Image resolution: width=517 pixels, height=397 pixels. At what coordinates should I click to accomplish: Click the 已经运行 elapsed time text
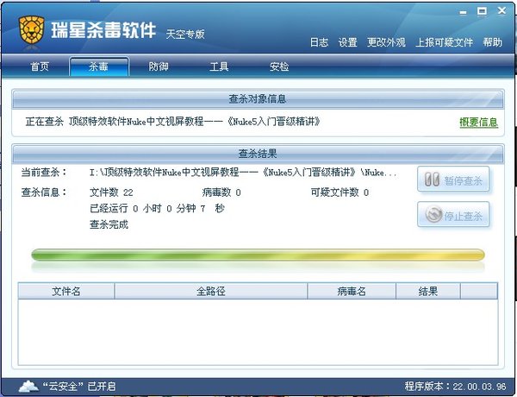click(157, 208)
